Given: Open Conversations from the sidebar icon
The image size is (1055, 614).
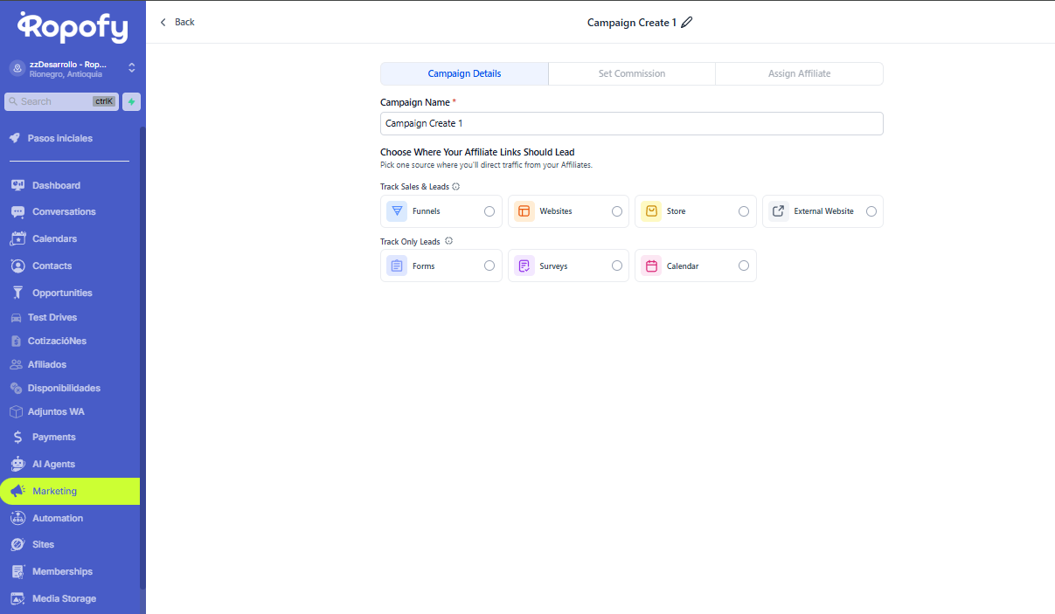Looking at the screenshot, I should (17, 212).
